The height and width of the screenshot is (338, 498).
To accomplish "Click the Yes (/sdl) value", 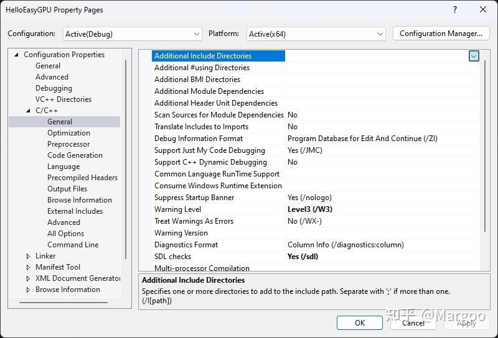I will (303, 257).
